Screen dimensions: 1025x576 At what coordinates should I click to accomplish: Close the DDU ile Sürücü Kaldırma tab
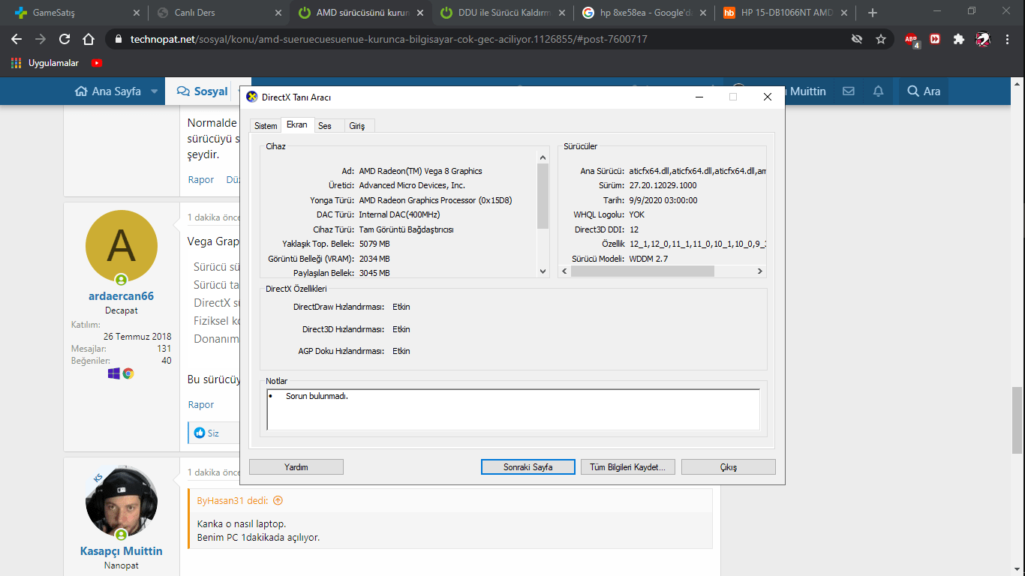(x=561, y=13)
